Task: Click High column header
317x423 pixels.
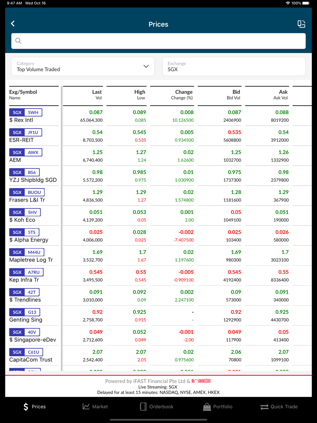Action: 140,92
